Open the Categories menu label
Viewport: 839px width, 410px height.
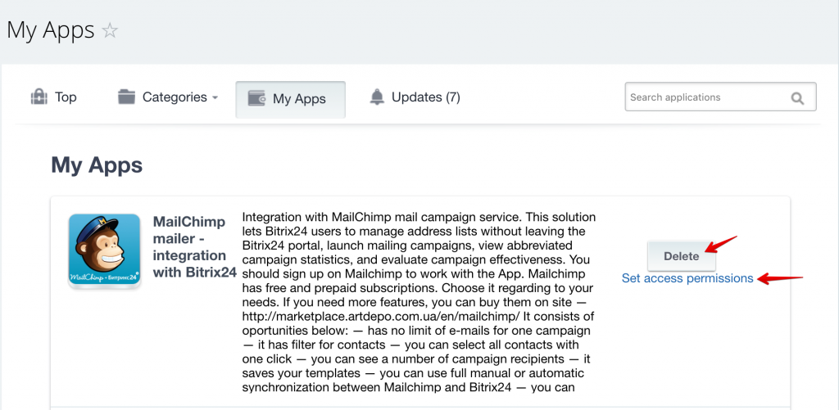[175, 97]
